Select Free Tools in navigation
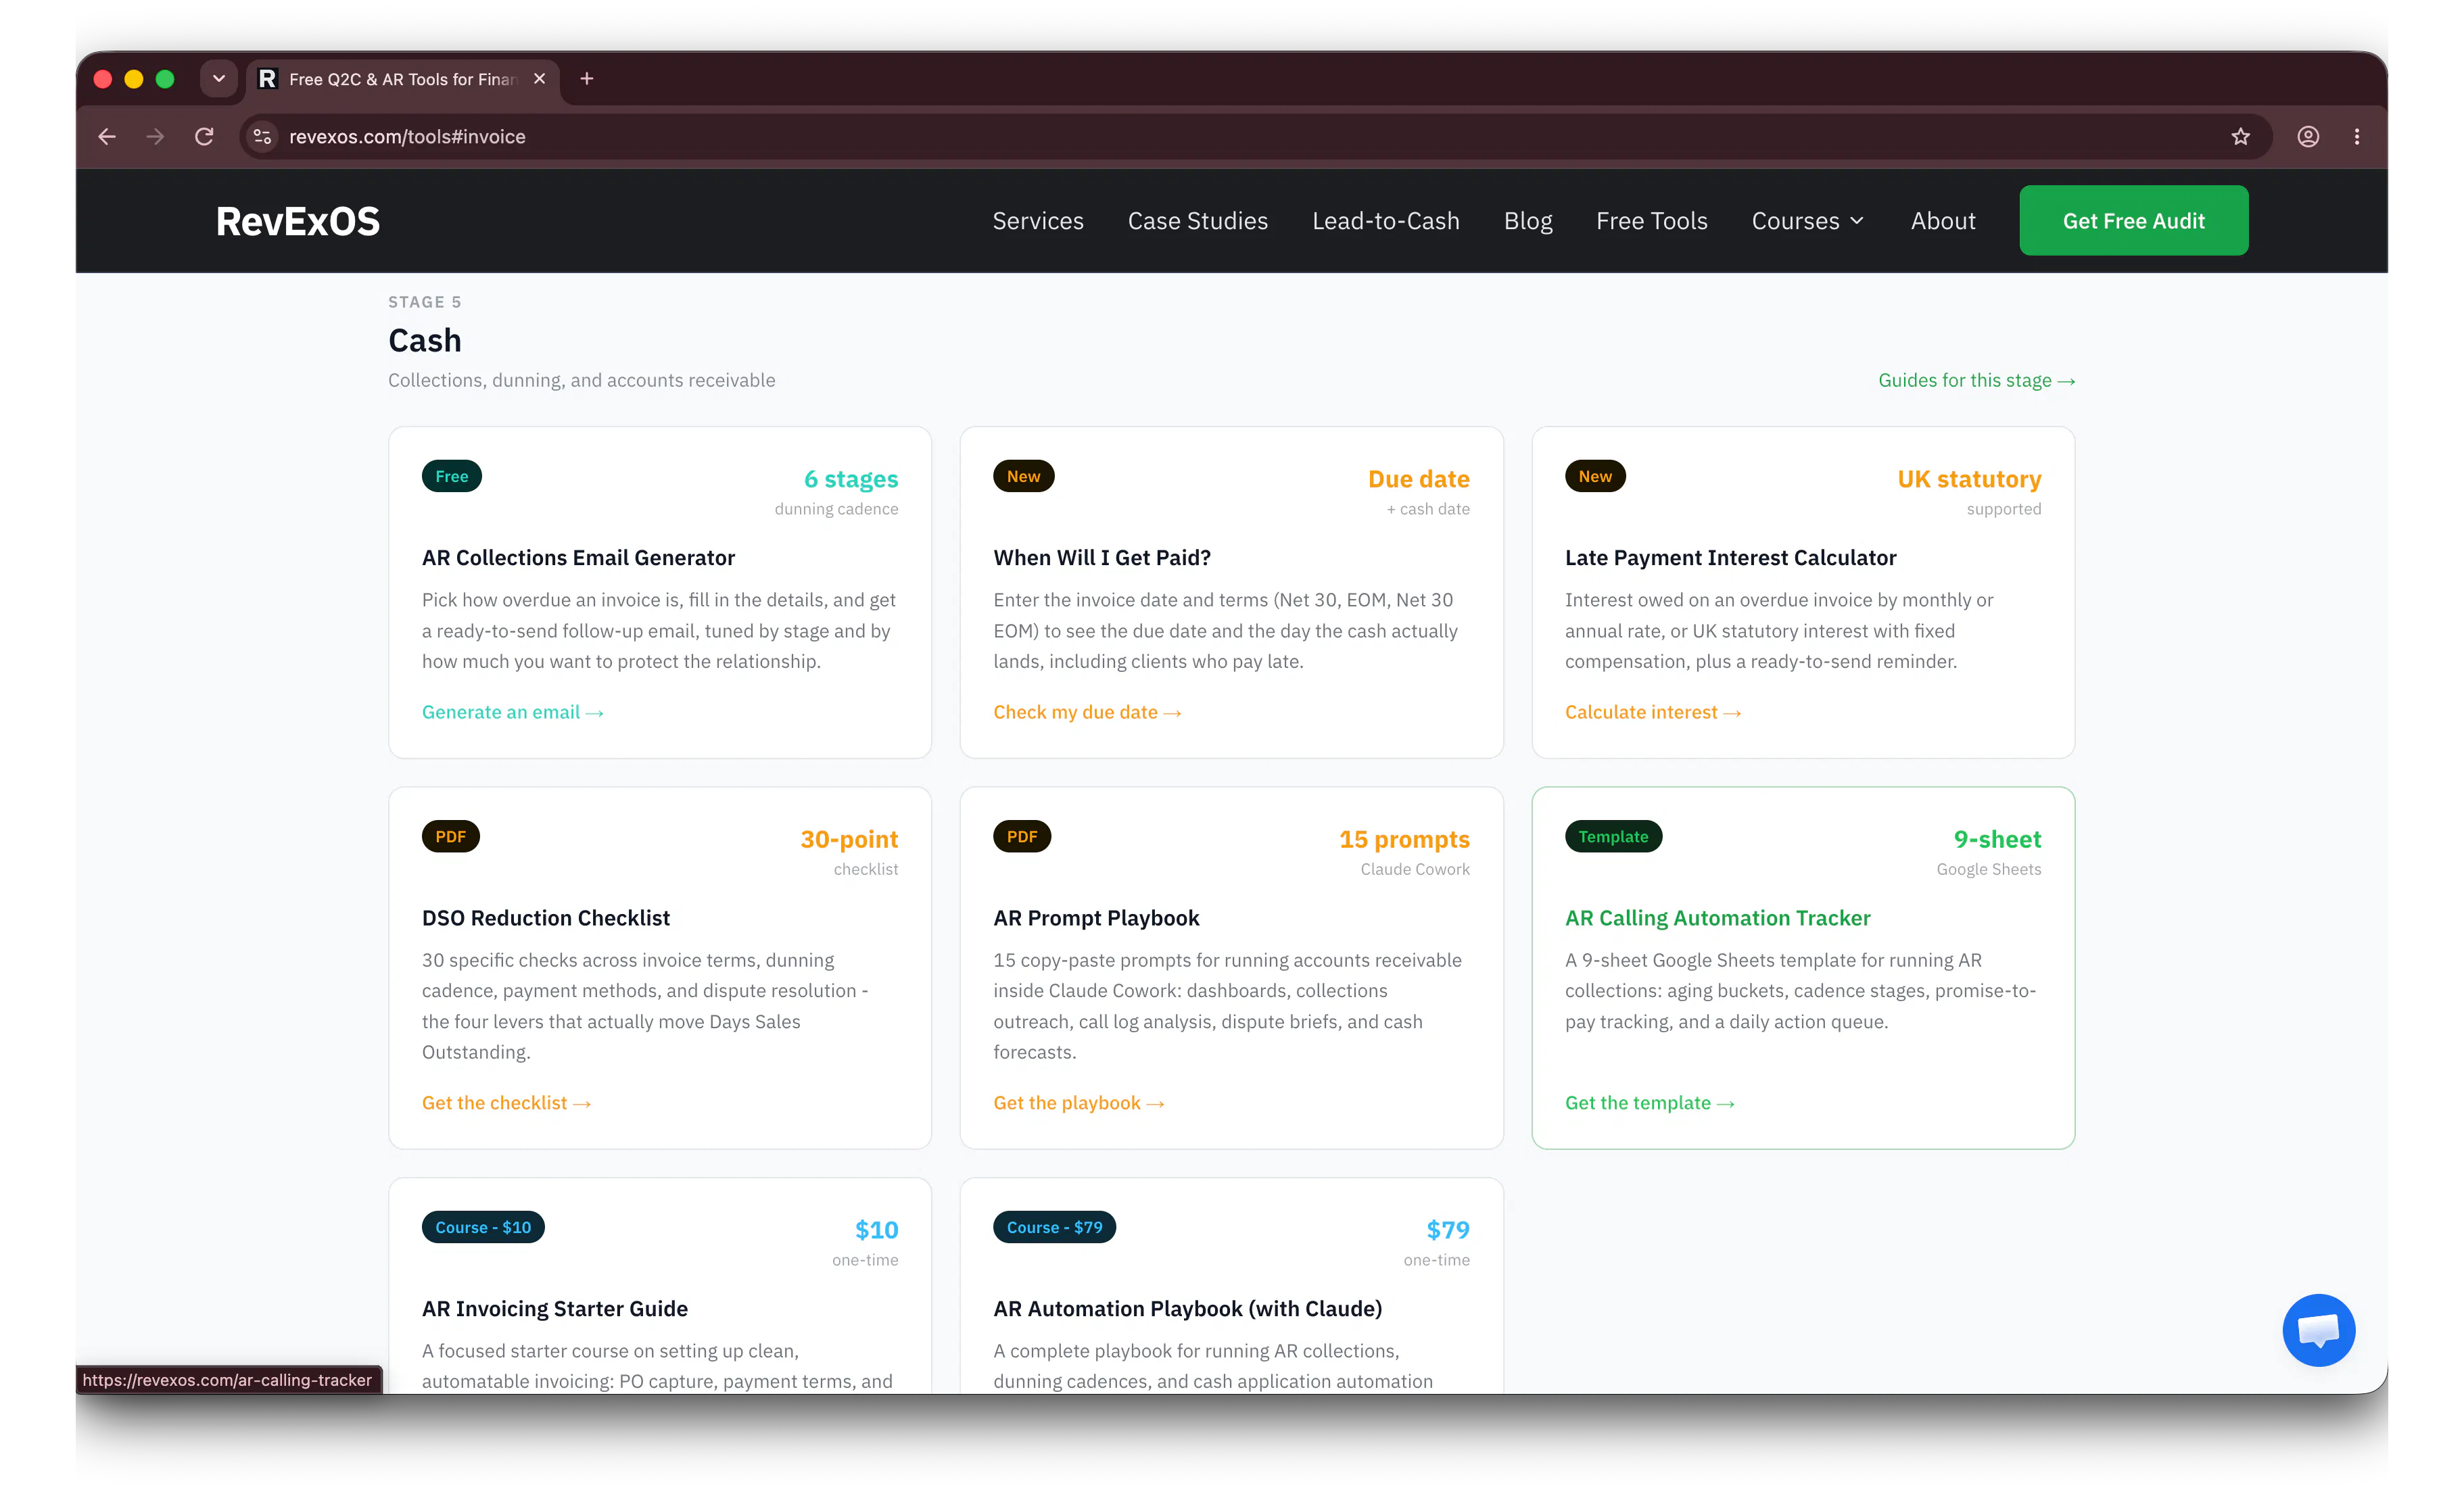2464x1494 pixels. [1652, 221]
